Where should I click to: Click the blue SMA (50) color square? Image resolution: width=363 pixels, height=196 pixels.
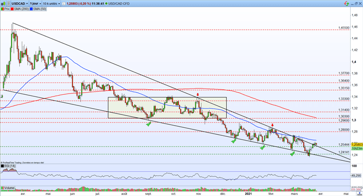[31, 9]
